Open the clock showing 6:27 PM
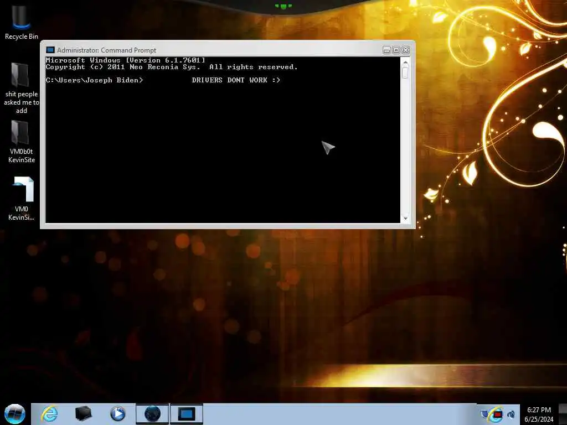This screenshot has width=567, height=425. (539, 414)
